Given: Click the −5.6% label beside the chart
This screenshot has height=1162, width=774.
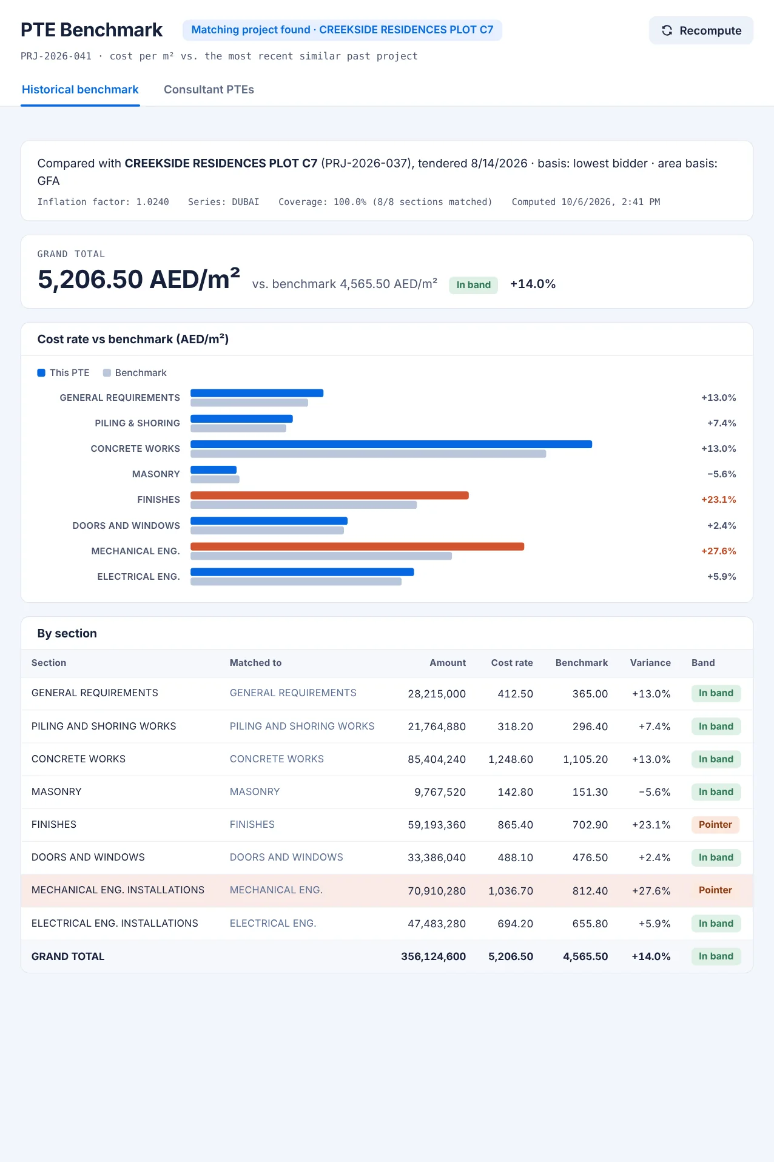Looking at the screenshot, I should click(722, 474).
